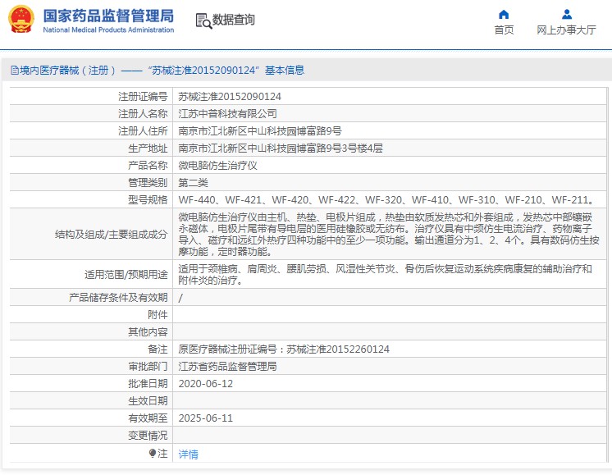The width and height of the screenshot is (612, 475).
Task: Click National Medical Products Administration subtitle
Action: click(108, 30)
